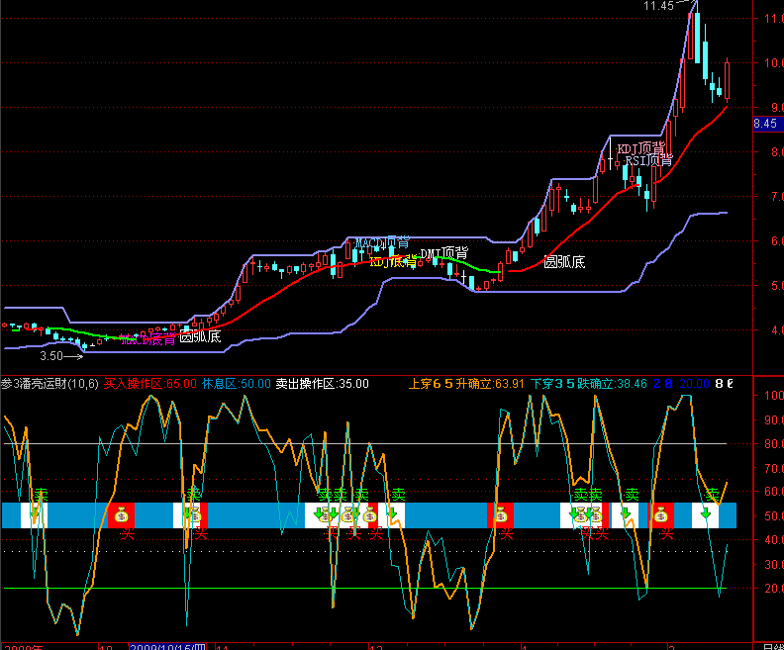Click the blue 8.45 price tag on the axis
The image size is (784, 650).
766,124
